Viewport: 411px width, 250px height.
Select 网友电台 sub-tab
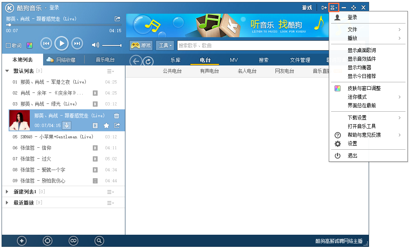point(284,71)
